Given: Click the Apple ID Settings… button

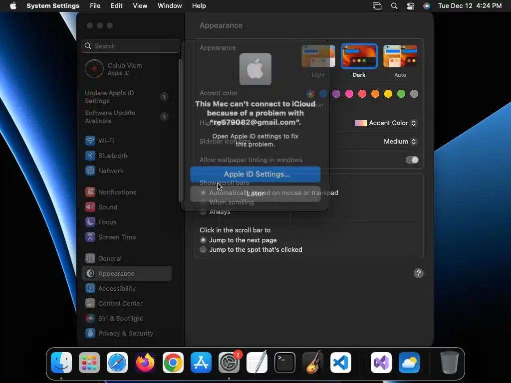Looking at the screenshot, I should [255, 174].
